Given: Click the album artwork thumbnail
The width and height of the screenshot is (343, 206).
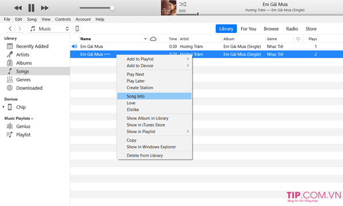Looking at the screenshot, I should pos(169,7).
